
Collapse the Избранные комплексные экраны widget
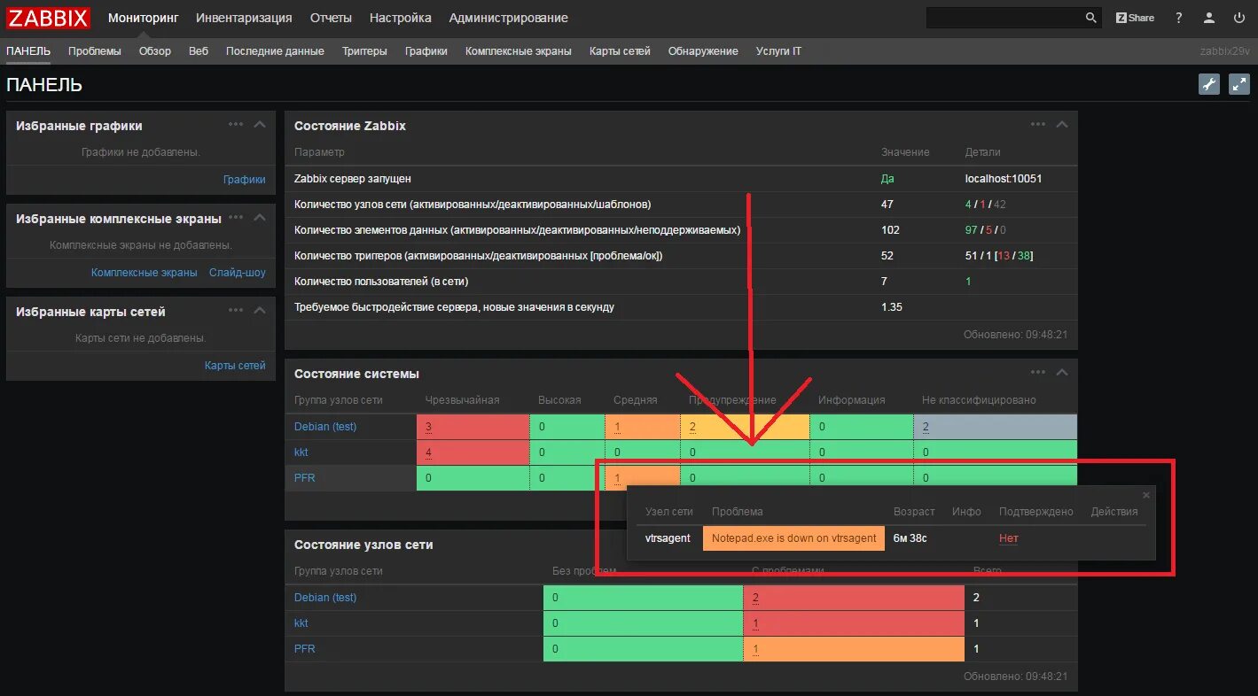coord(260,217)
